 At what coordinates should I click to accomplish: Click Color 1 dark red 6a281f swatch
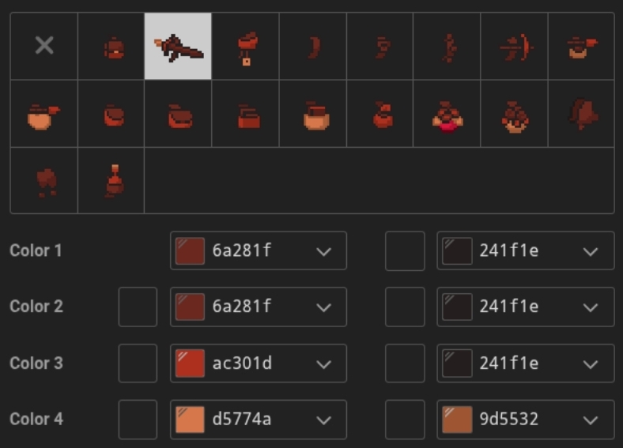coord(190,251)
